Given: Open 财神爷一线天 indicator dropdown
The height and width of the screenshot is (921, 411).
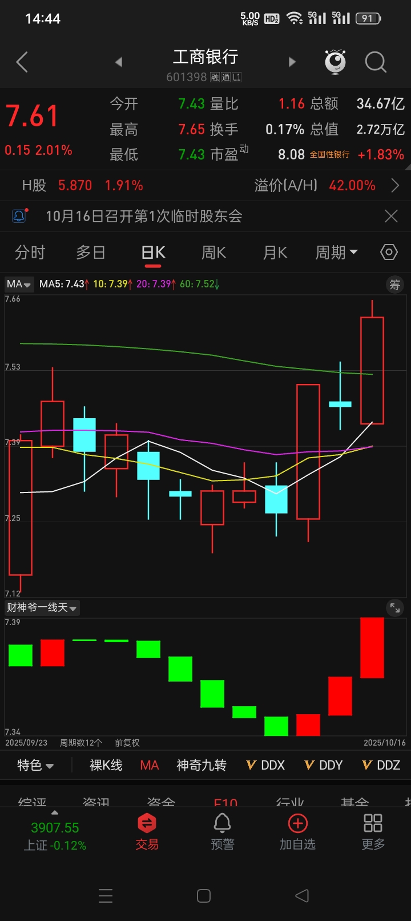Looking at the screenshot, I should [42, 607].
